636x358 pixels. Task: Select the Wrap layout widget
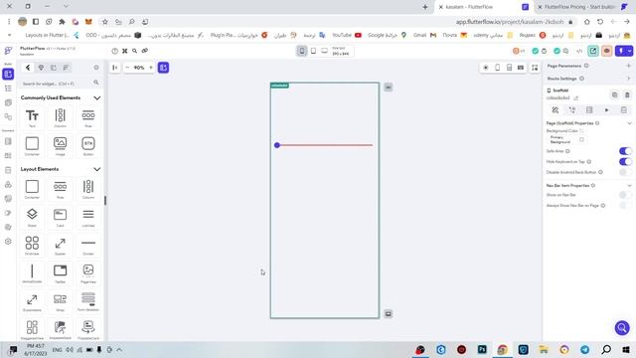coord(60,302)
